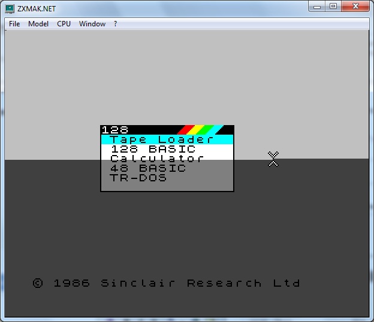
Task: Click the 1986 Sinclair Research Ltd copyright text
Action: [166, 283]
